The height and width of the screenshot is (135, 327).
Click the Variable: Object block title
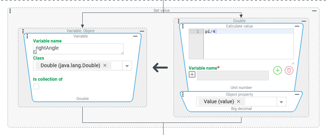pos(80,31)
